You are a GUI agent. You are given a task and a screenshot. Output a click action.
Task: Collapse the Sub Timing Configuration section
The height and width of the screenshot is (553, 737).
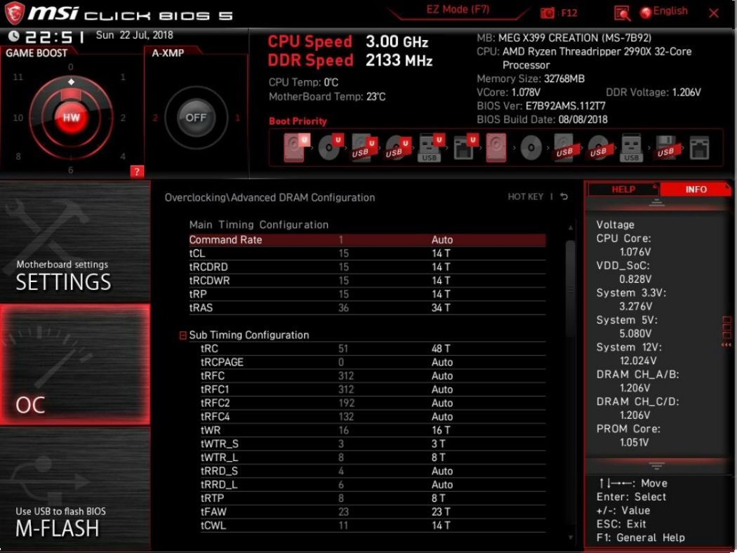point(182,335)
